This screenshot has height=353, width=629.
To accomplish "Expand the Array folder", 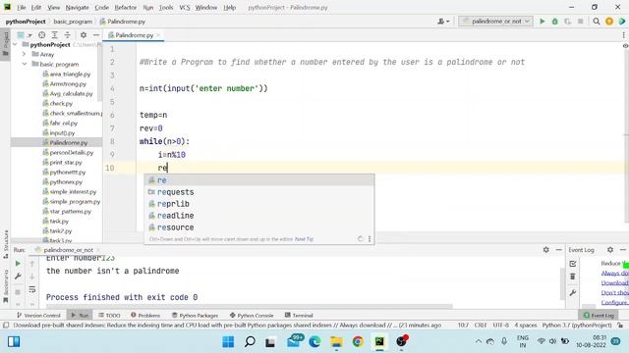I will 24,54.
